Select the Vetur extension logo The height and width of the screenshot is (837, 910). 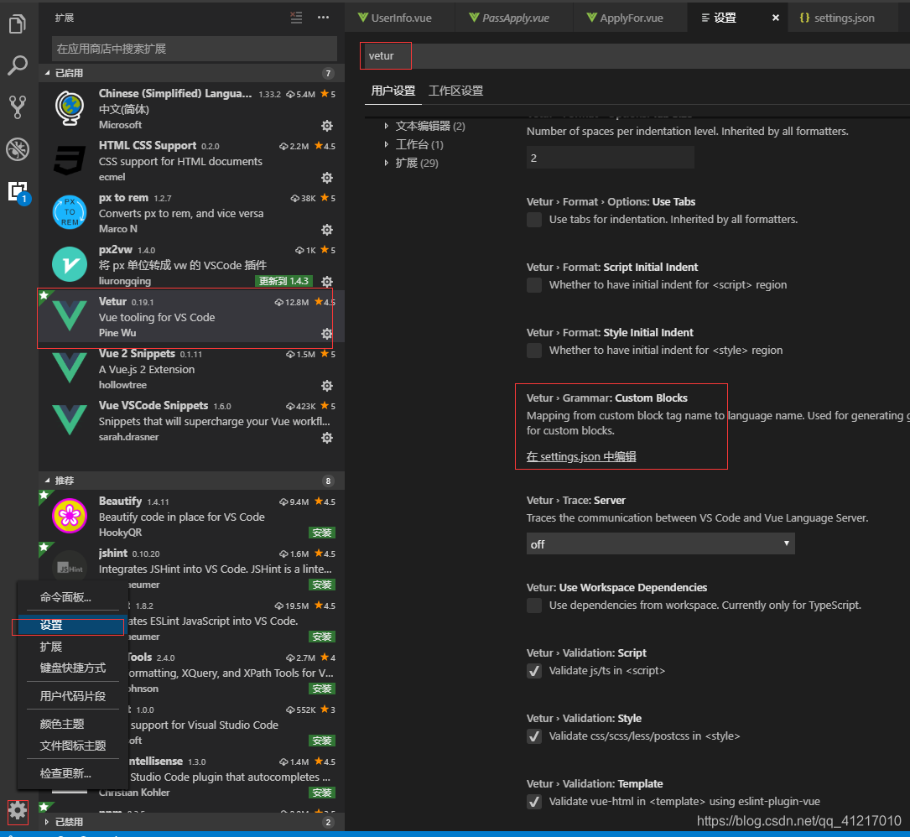coord(70,316)
